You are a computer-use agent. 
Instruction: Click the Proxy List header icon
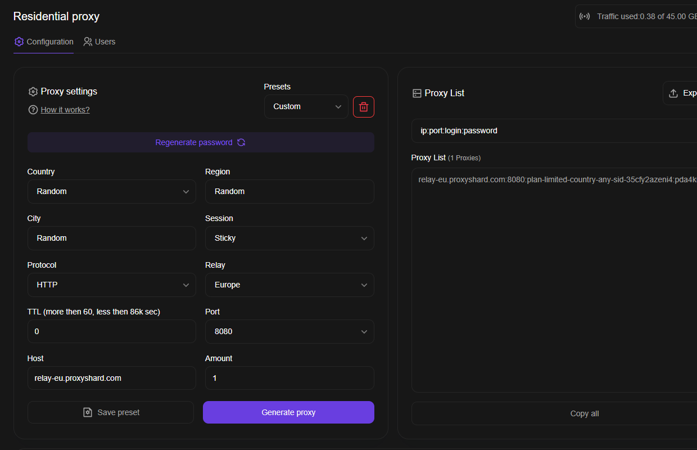417,93
